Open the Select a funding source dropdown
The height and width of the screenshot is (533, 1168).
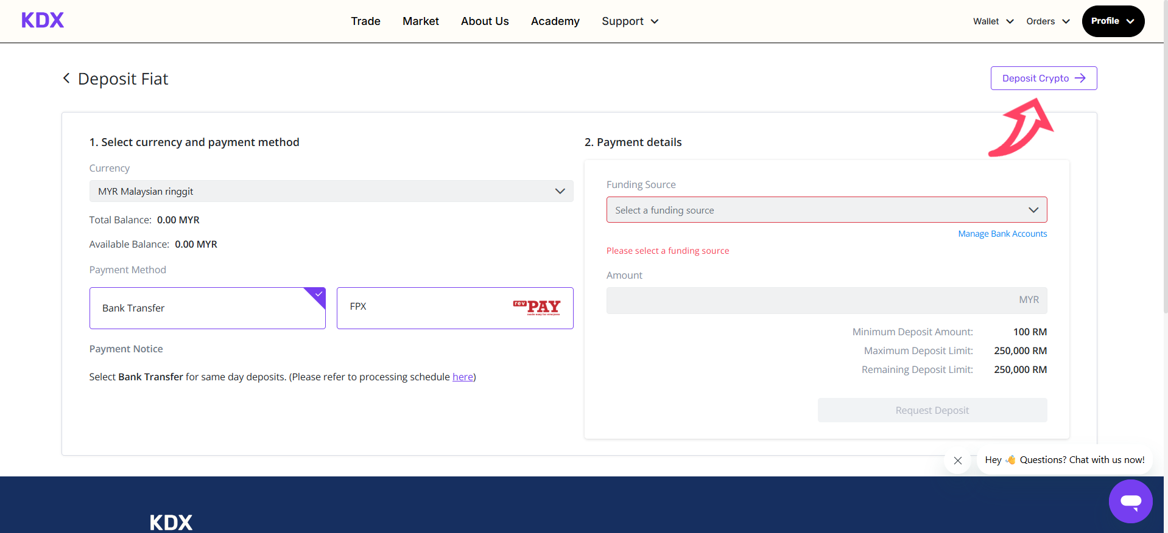click(x=826, y=210)
